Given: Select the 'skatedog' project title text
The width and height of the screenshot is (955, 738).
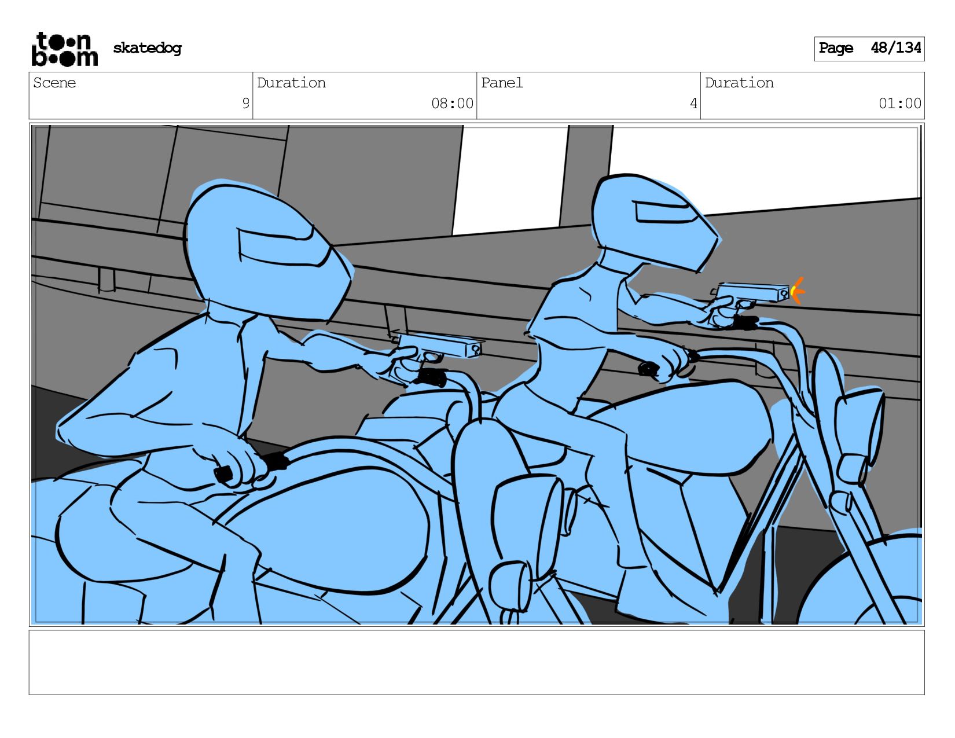Looking at the screenshot, I should point(147,48).
